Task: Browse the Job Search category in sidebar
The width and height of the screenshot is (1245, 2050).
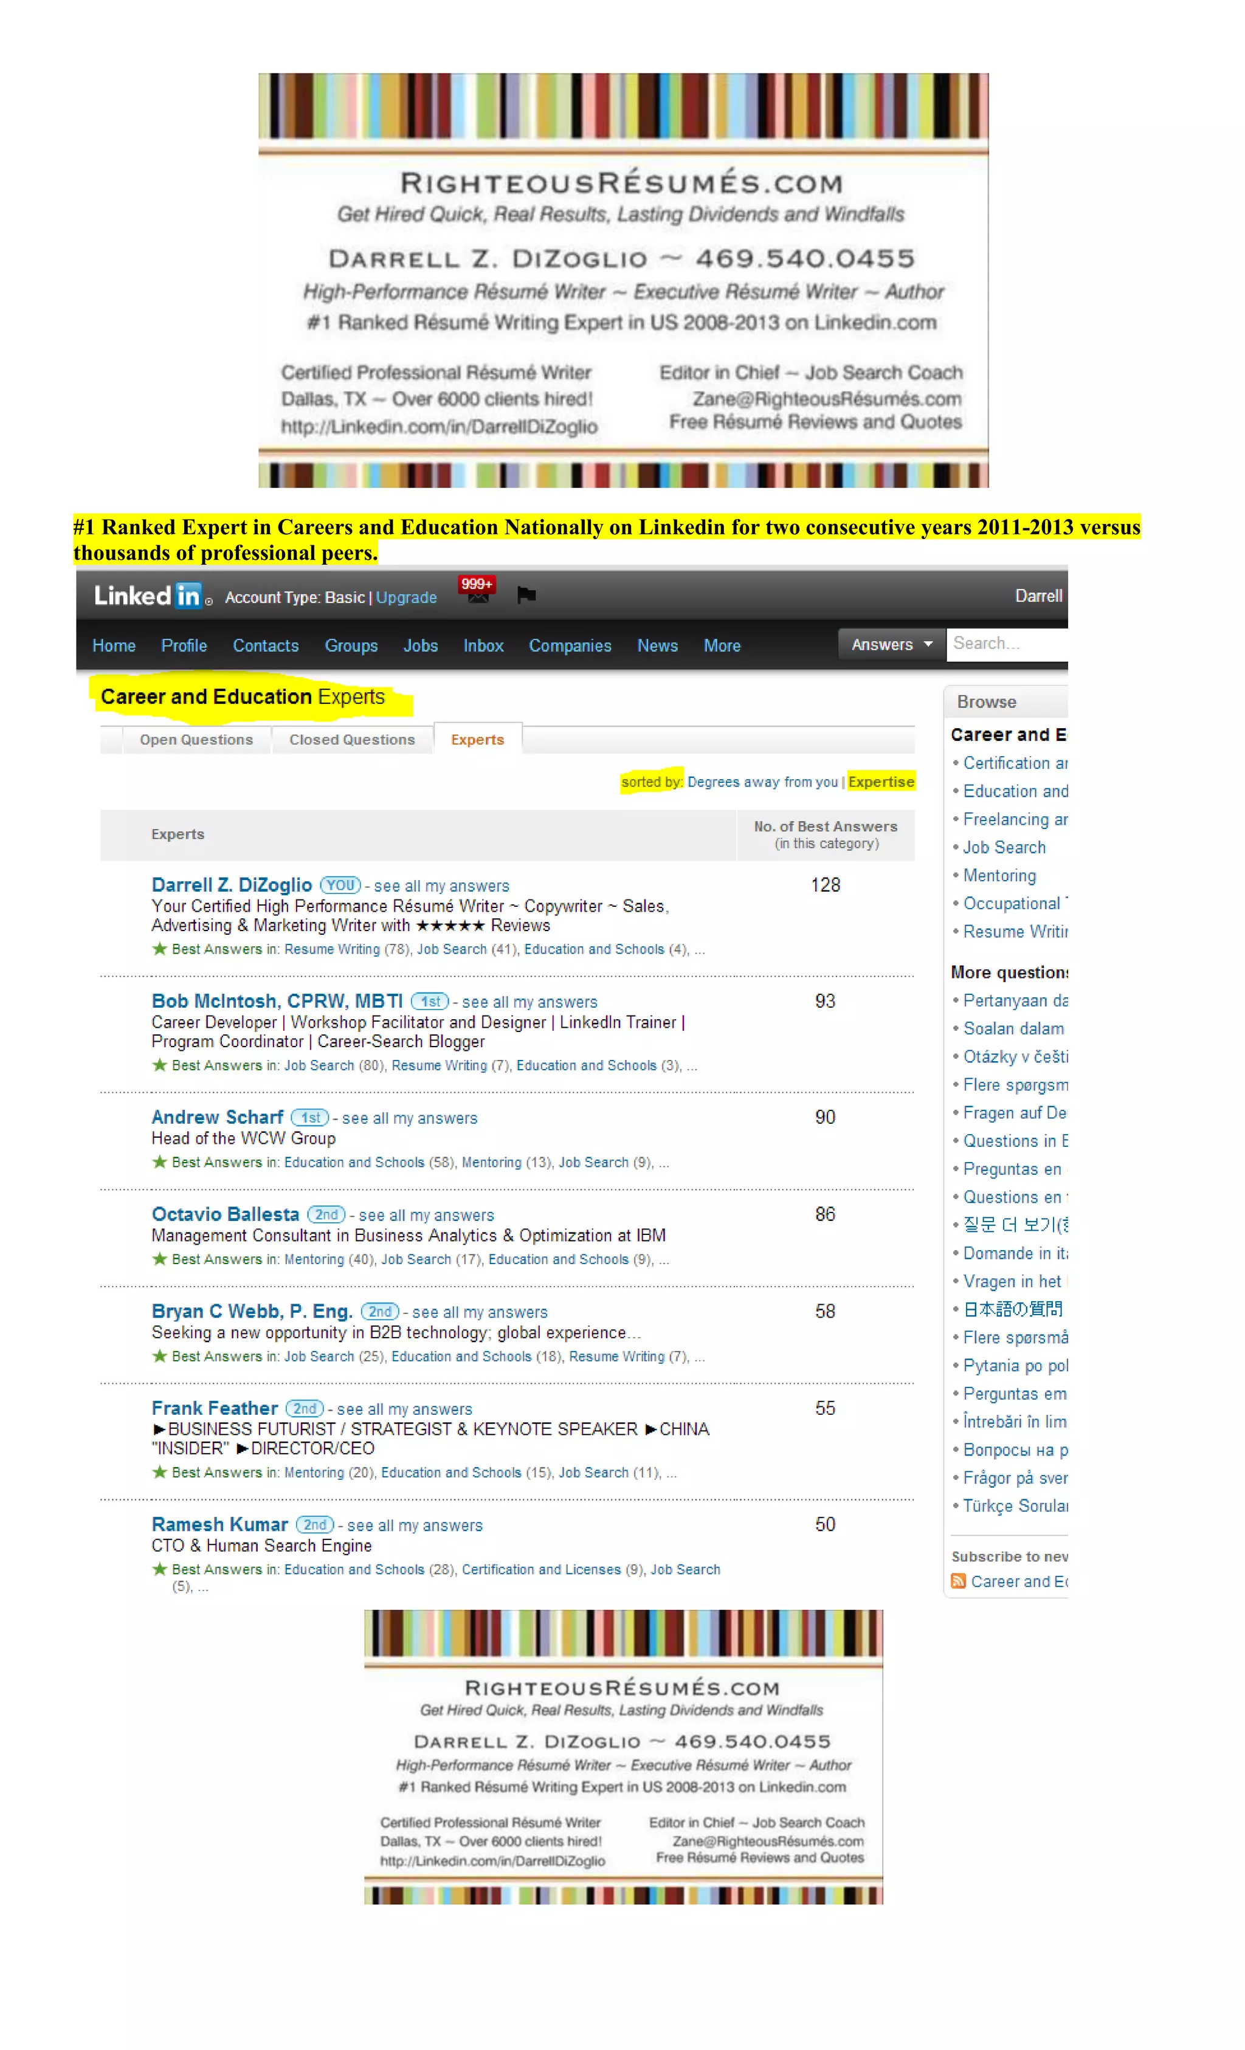Action: point(1004,847)
